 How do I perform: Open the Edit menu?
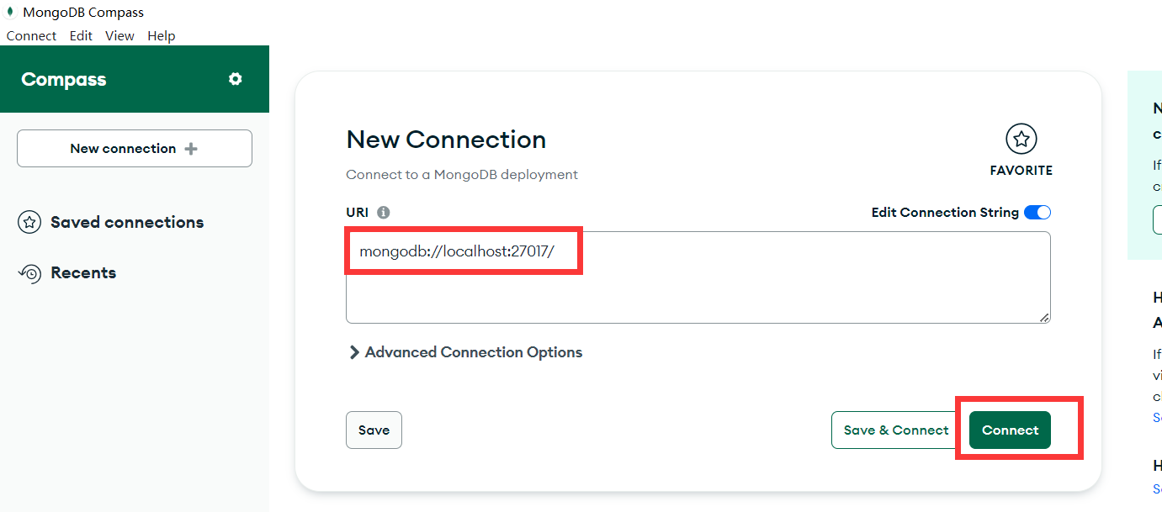(81, 35)
